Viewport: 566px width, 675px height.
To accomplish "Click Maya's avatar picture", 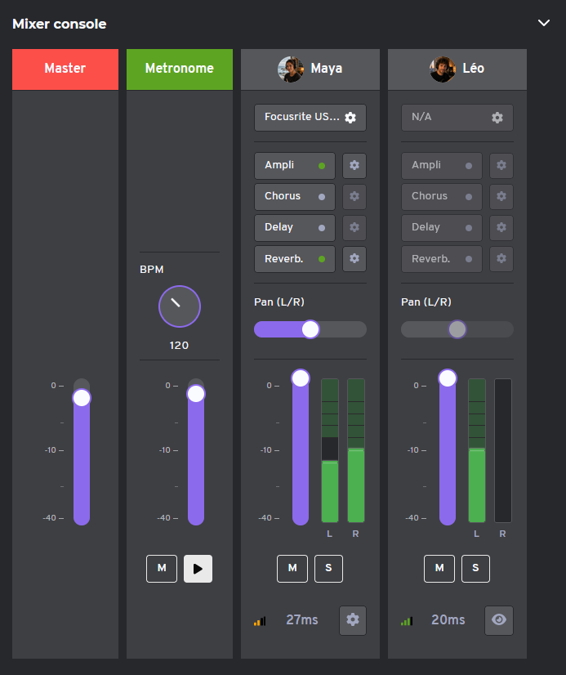I will 291,69.
